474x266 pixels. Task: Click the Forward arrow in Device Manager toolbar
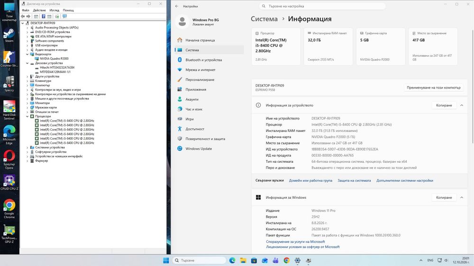pyautogui.click(x=28, y=16)
